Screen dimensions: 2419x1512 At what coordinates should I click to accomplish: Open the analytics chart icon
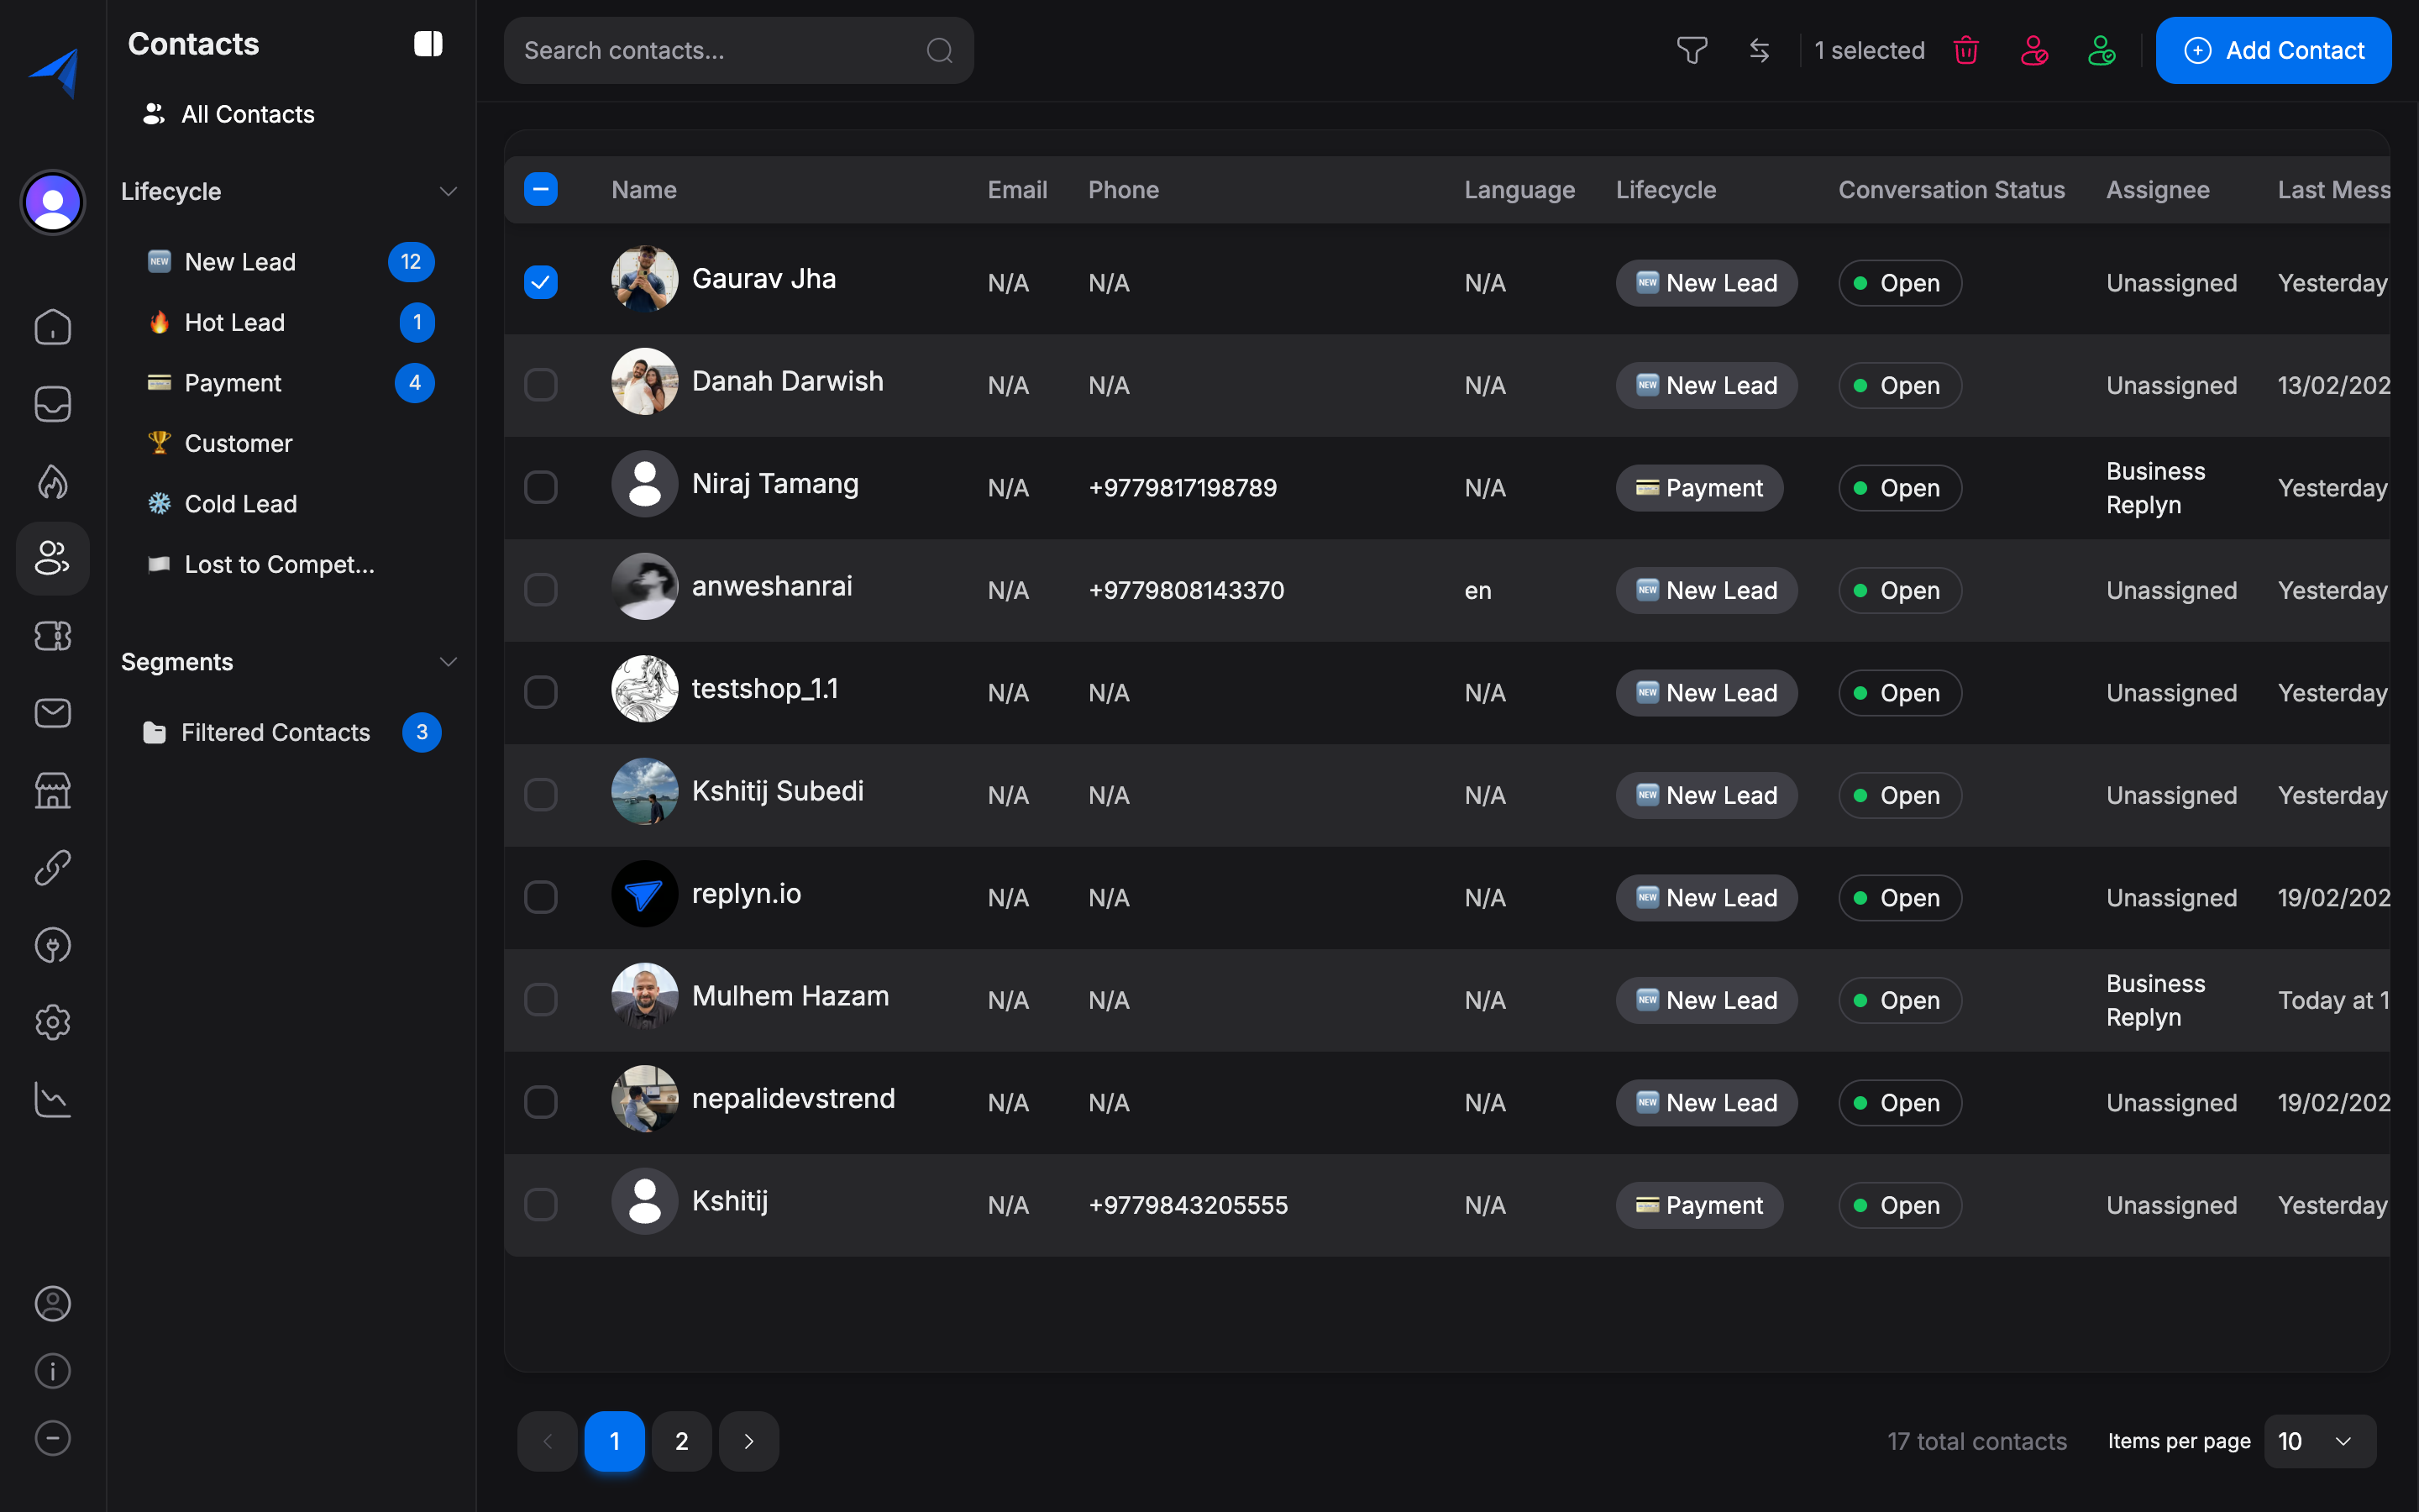(52, 1099)
